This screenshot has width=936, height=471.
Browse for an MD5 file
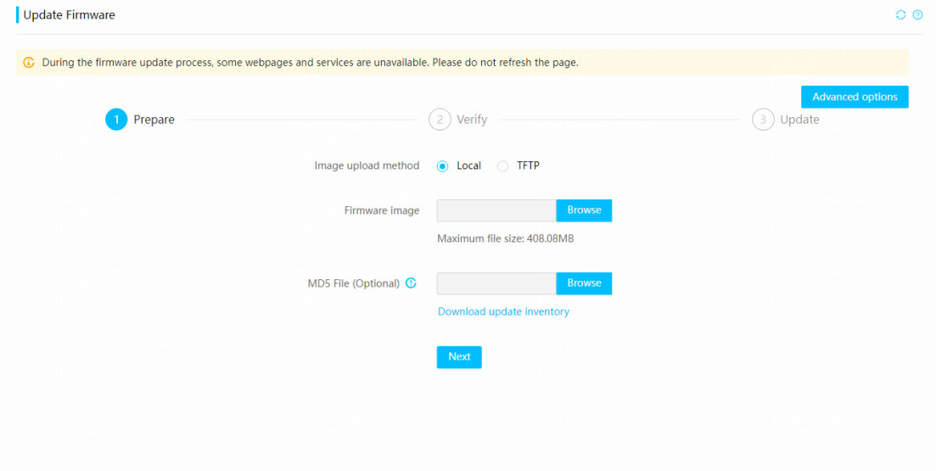584,283
